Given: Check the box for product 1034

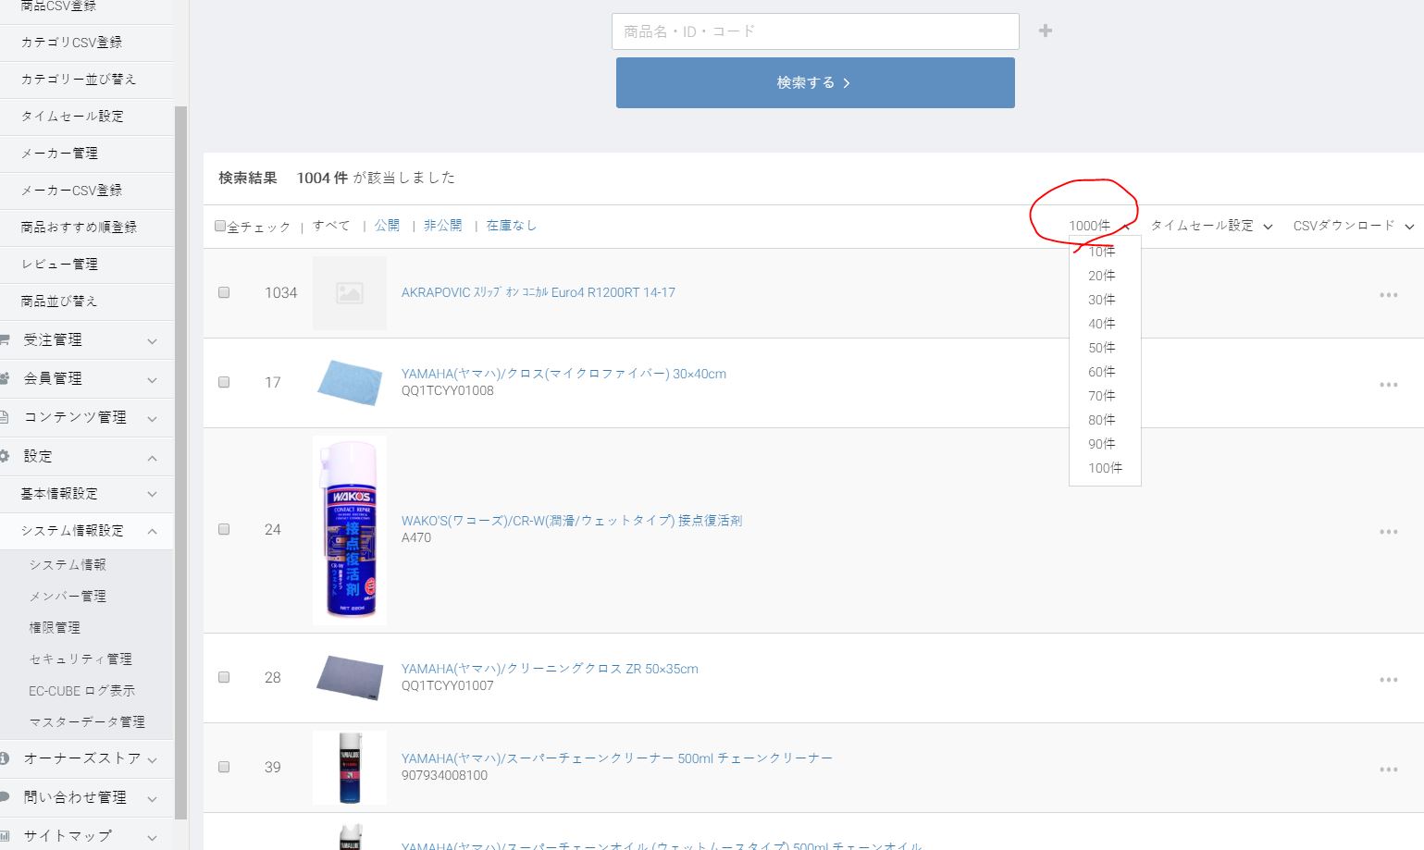Looking at the screenshot, I should click(x=224, y=292).
